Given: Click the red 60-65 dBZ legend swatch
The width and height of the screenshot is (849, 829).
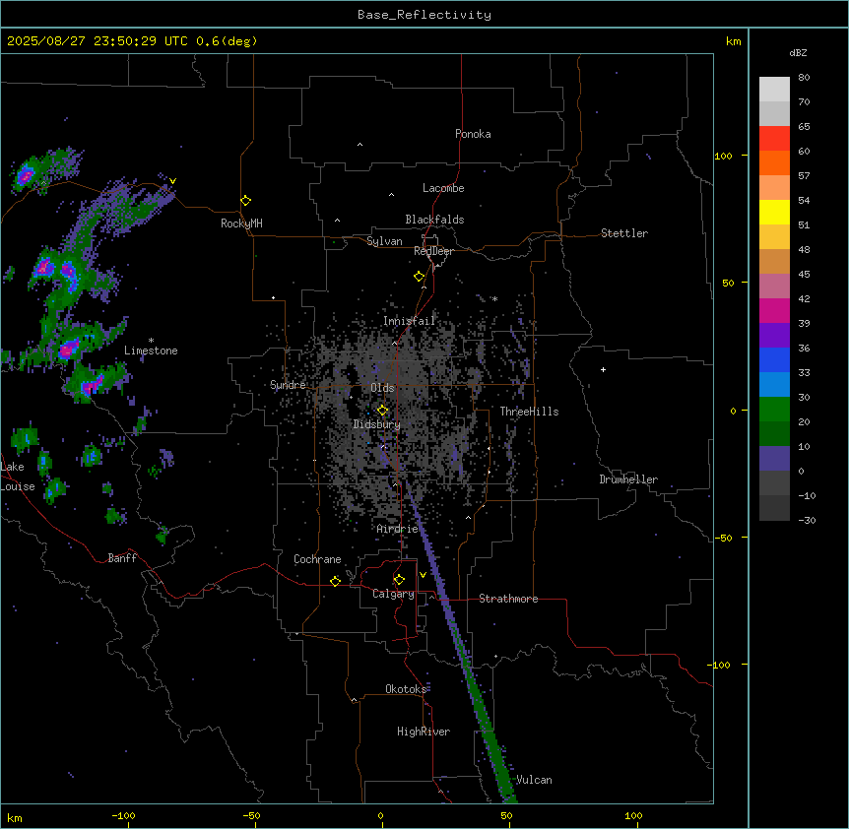Looking at the screenshot, I should [x=774, y=138].
